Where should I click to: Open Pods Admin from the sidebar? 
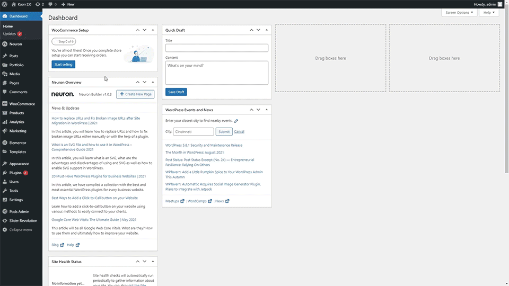coord(21,212)
